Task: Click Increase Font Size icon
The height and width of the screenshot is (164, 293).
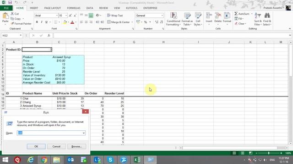Action: [71, 15]
